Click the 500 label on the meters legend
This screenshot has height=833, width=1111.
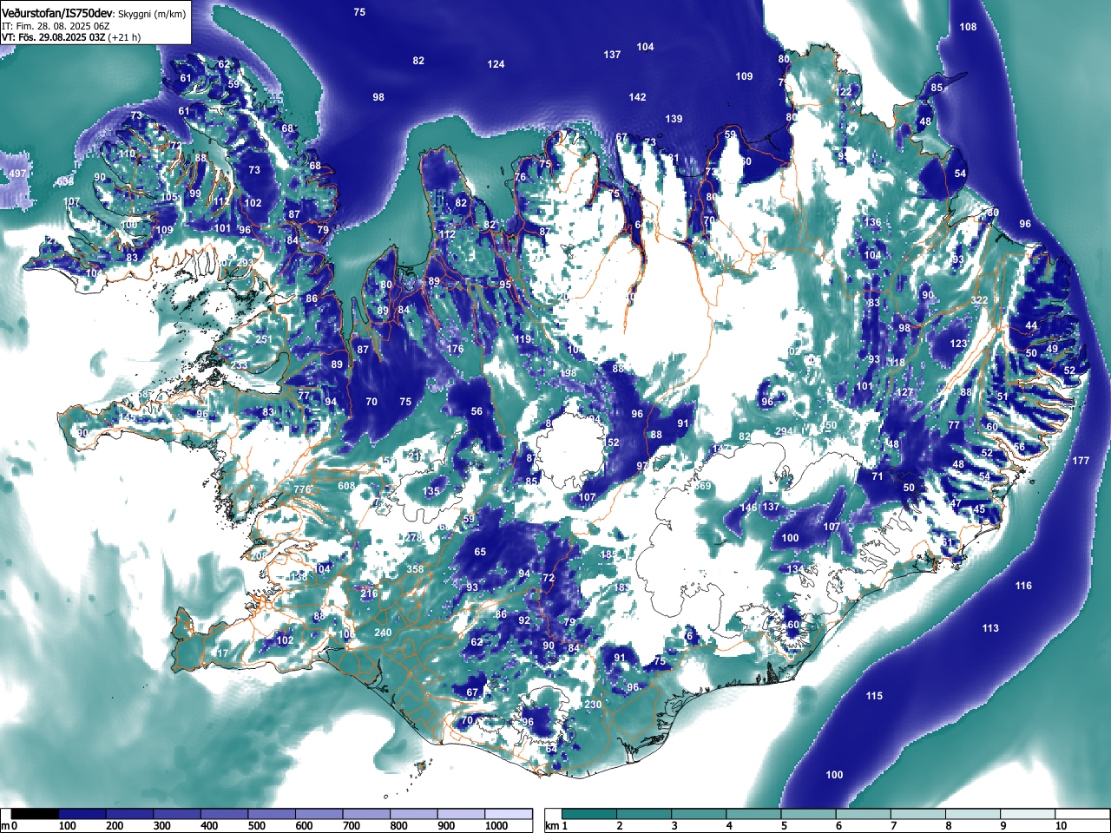(256, 826)
